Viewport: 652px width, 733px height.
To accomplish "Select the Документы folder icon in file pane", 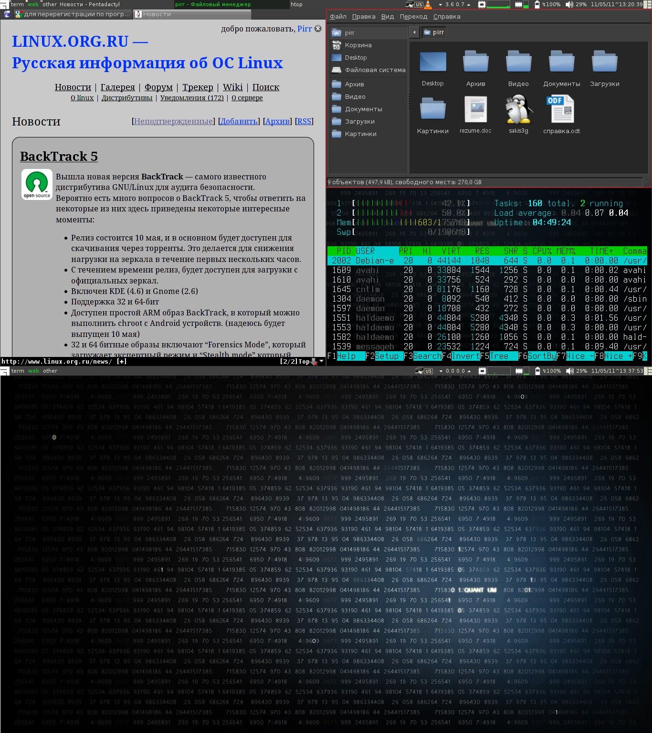I will (x=562, y=62).
